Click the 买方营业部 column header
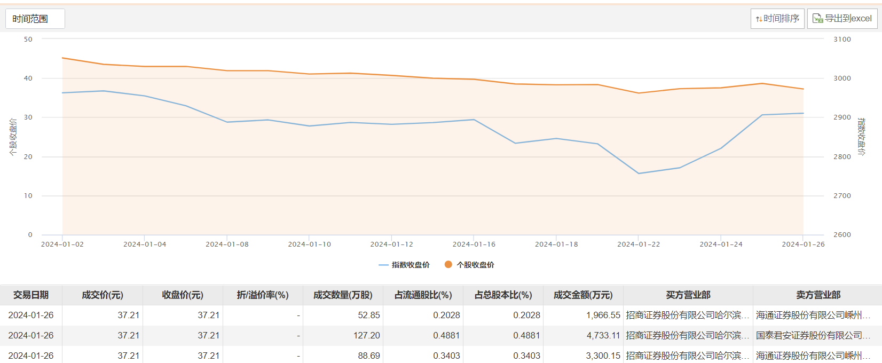Viewport: 882px width, 363px height. [688, 295]
